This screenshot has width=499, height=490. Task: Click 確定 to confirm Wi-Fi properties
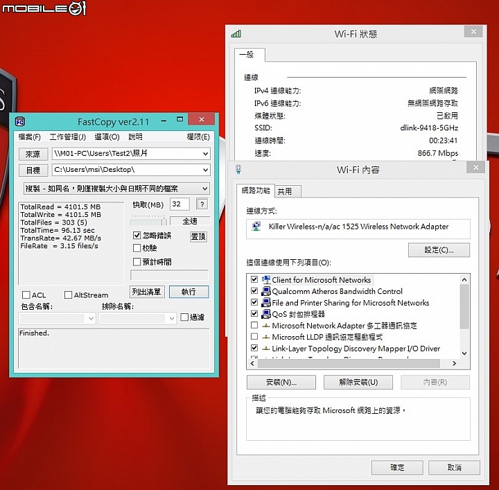point(397,467)
